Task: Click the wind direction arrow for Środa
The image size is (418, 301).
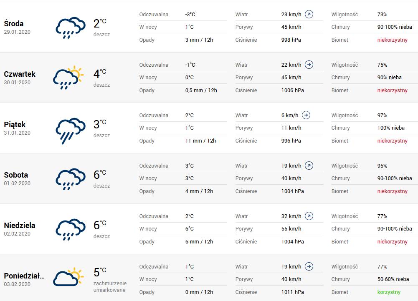Action: [309, 14]
